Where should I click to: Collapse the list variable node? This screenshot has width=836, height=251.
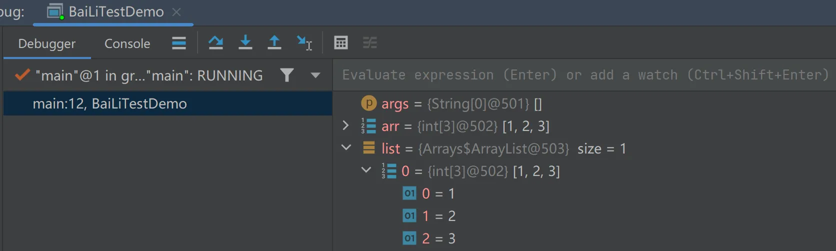346,148
